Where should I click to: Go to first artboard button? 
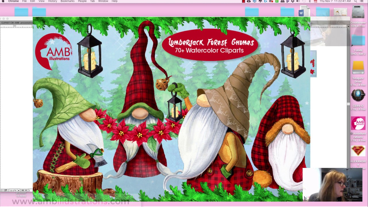point(23,190)
